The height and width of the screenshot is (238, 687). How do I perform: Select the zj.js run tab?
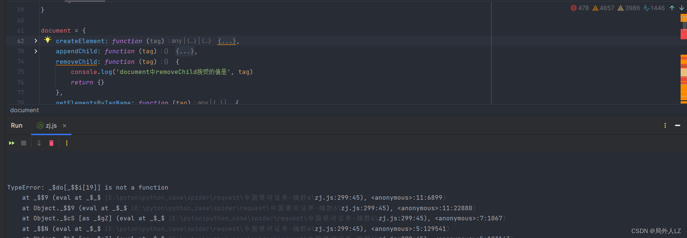(51, 125)
